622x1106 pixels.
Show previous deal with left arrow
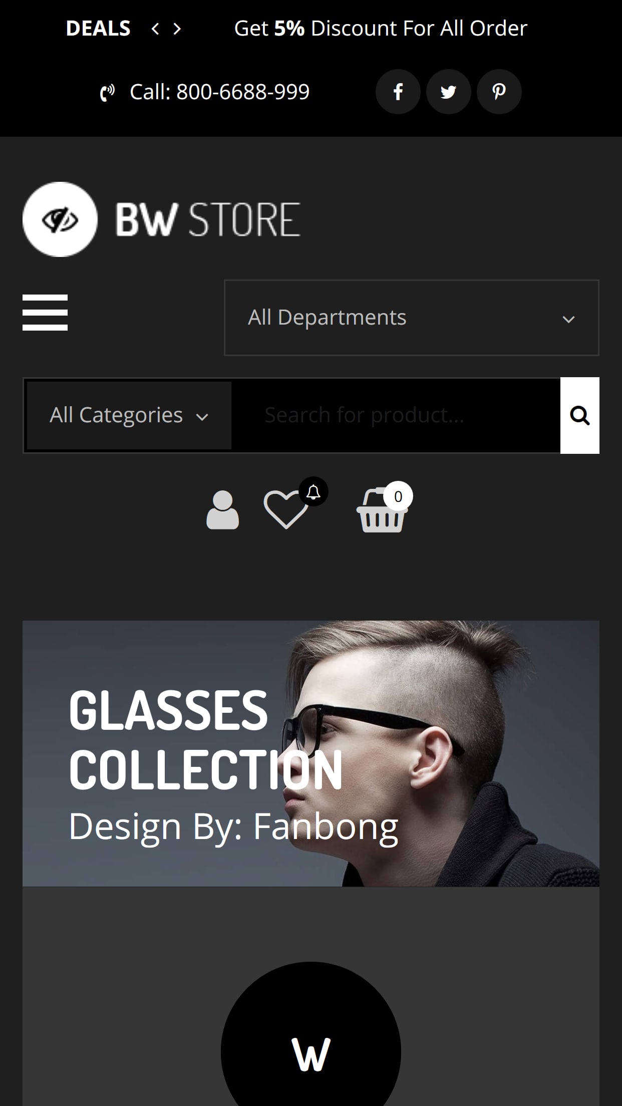click(x=155, y=29)
